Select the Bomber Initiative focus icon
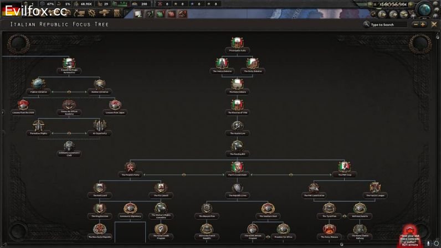Image resolution: width=441 pixels, height=248 pixels. [x=99, y=84]
